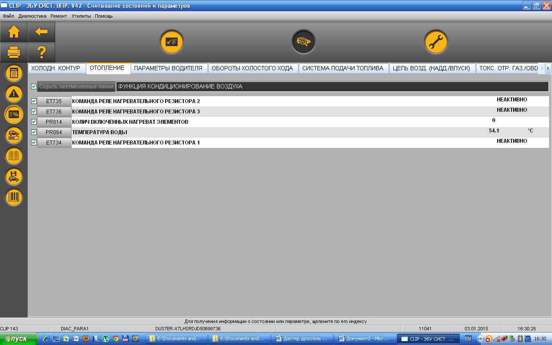Click the car diagnostics magnifier icon
The width and height of the screenshot is (552, 345).
pos(303,42)
